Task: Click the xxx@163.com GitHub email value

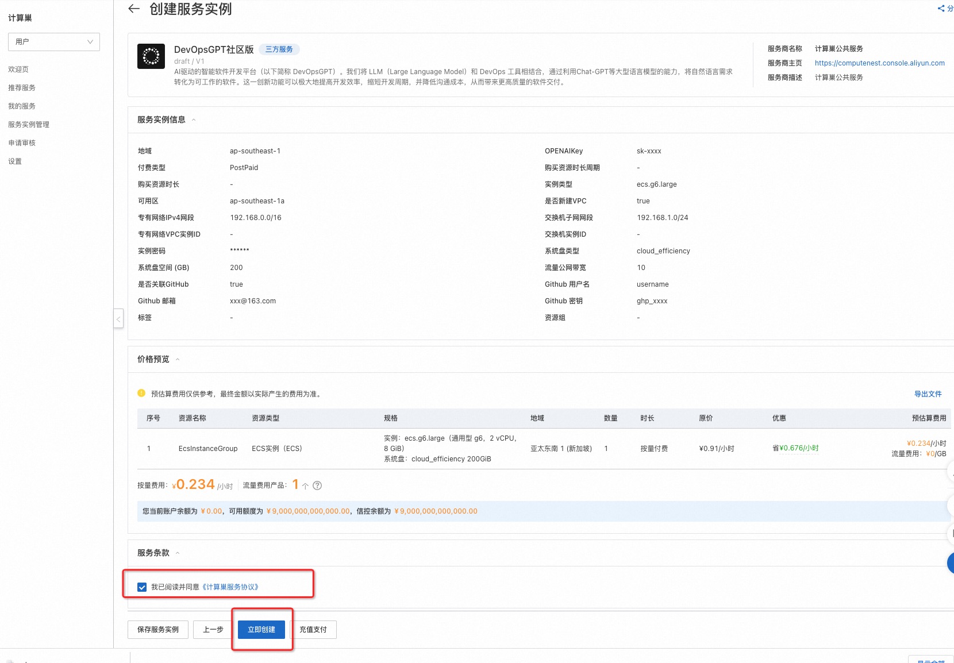Action: 253,301
